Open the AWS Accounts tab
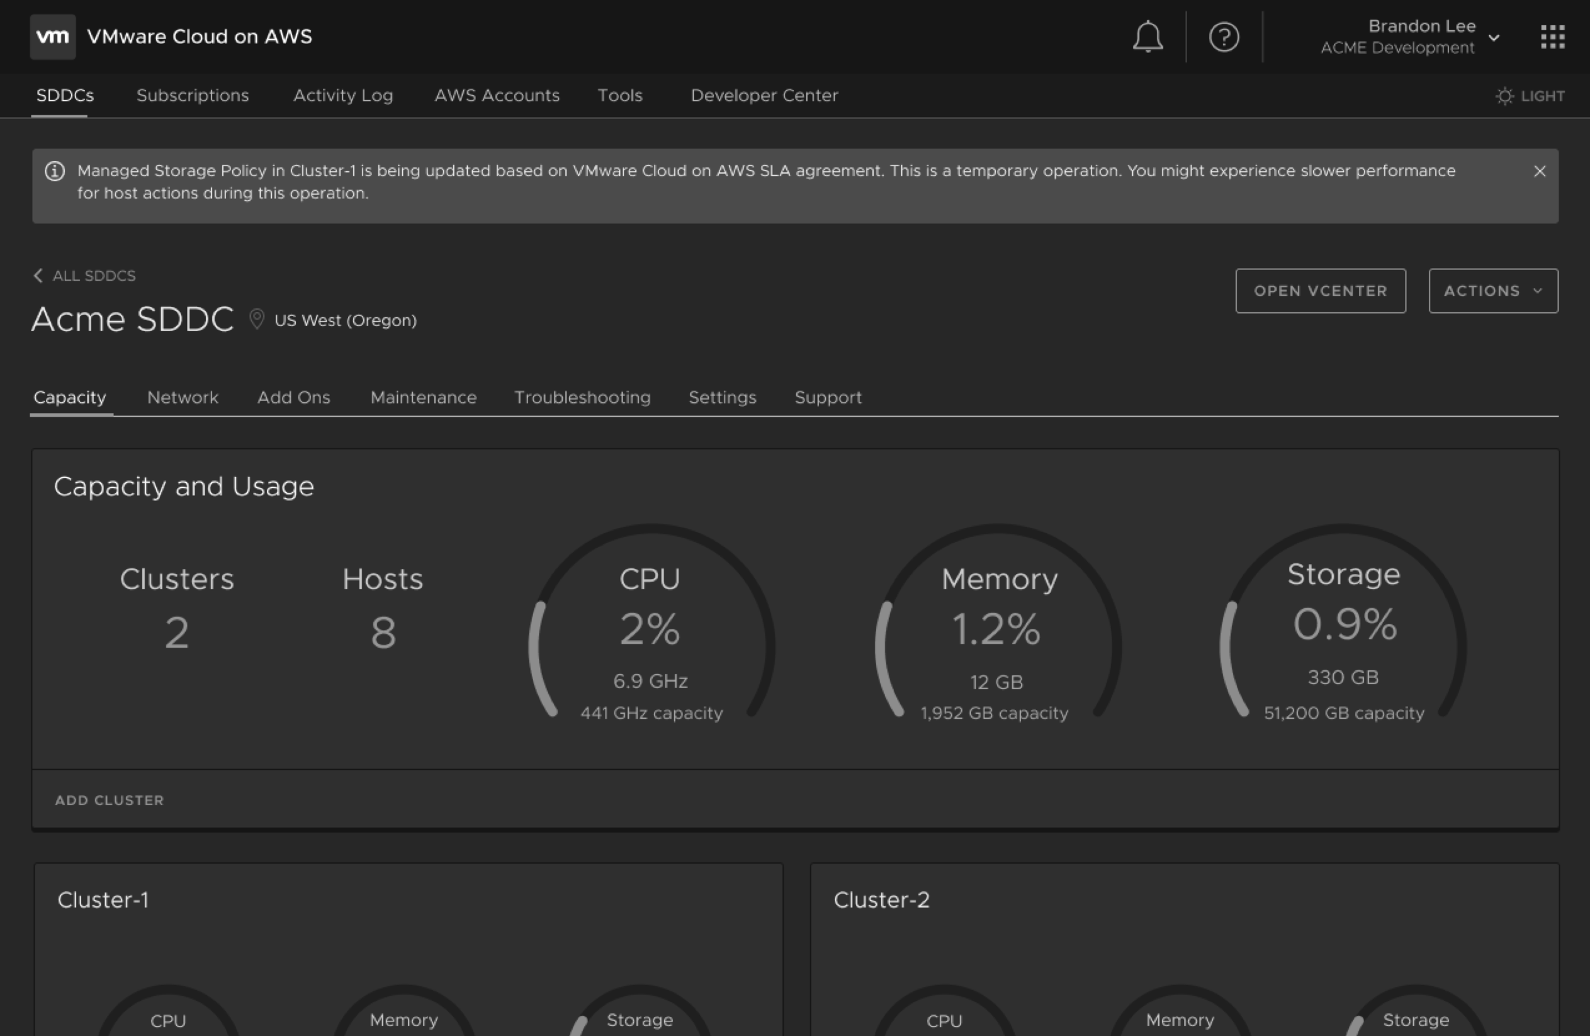 497,96
